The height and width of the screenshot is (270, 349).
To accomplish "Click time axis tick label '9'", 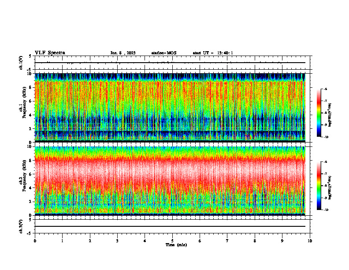I will click(282, 241).
